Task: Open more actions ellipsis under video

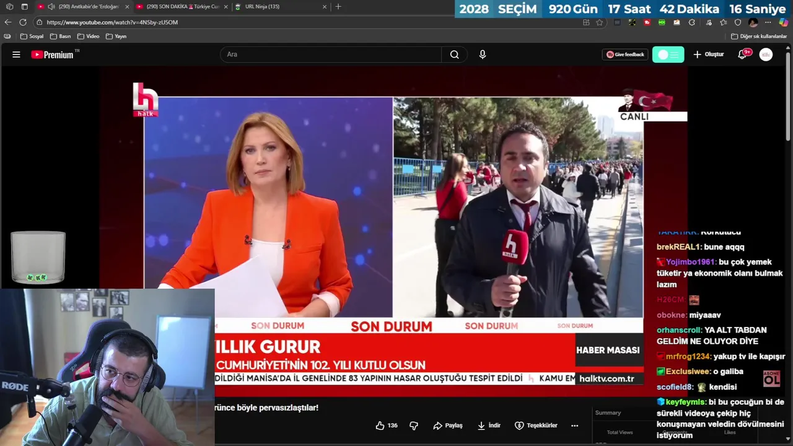Action: (x=574, y=426)
